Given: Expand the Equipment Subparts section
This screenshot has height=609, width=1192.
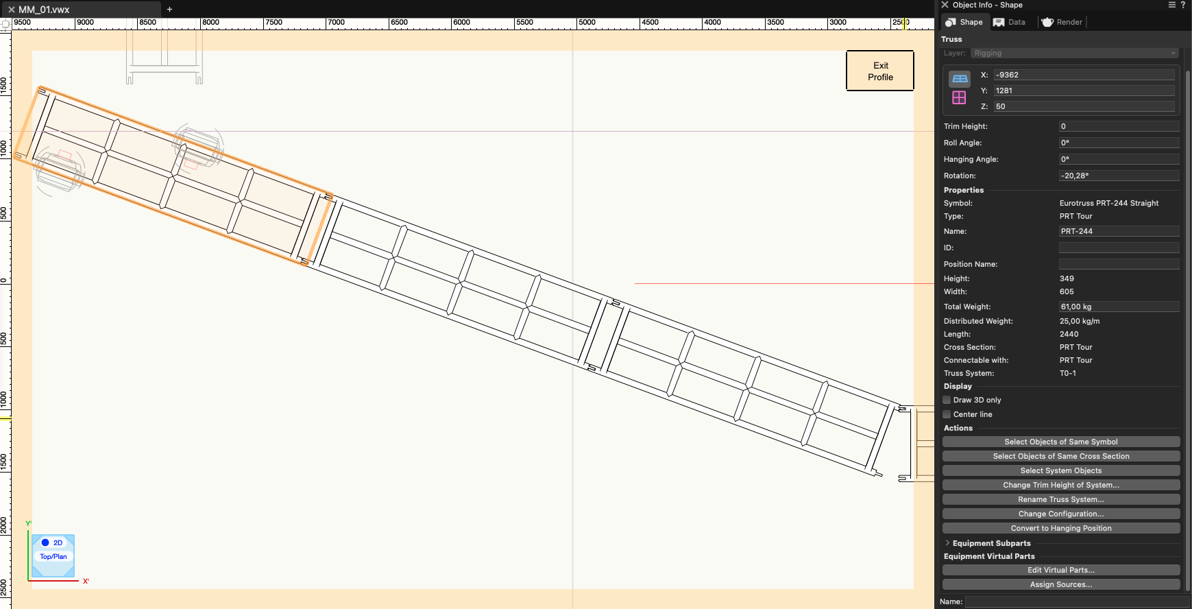Looking at the screenshot, I should click(947, 543).
